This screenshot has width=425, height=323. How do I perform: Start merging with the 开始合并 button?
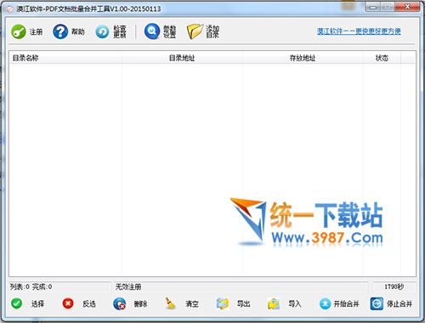coord(339,303)
